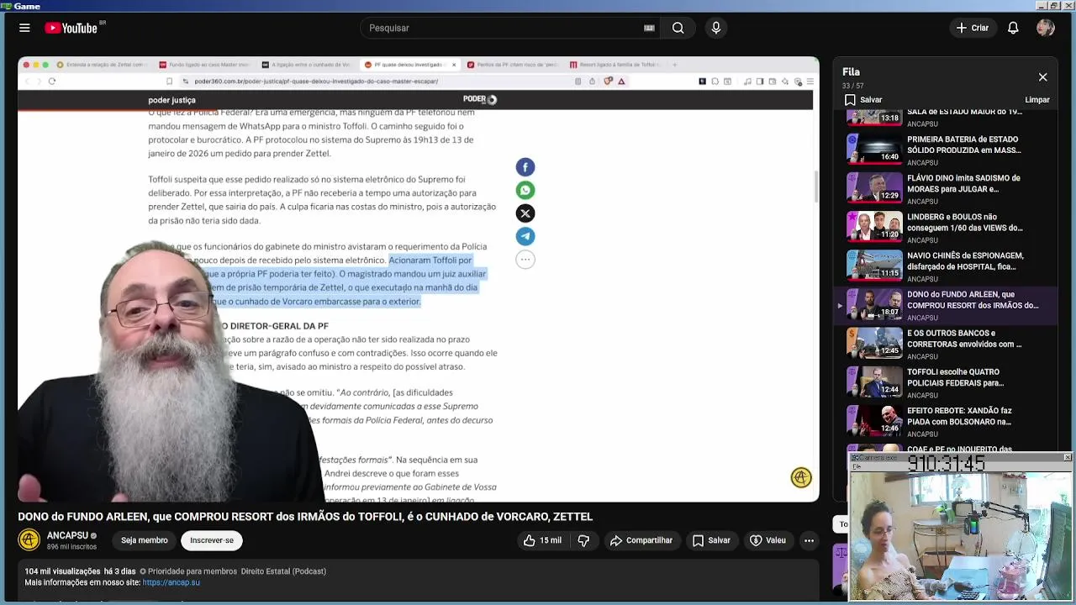Screen dimensions: 1076x605
Task: Share the video via Compartilhar
Action: point(641,540)
